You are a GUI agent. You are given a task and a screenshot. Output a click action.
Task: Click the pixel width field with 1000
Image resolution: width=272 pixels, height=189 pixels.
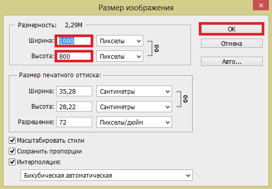click(74, 41)
